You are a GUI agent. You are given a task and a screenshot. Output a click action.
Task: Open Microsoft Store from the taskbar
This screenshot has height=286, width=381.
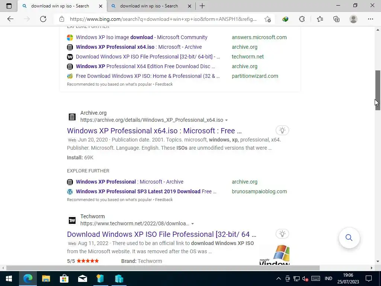(x=64, y=279)
